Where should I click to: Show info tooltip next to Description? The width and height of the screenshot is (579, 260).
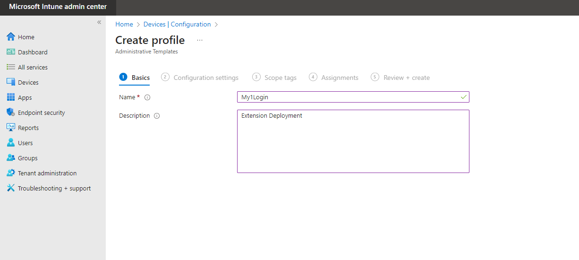[157, 116]
